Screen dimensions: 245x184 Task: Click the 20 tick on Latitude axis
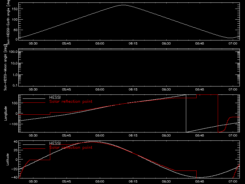(x=16, y=150)
